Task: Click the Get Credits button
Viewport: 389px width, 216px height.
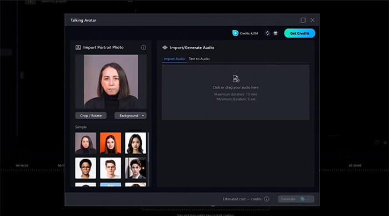Action: [x=300, y=33]
